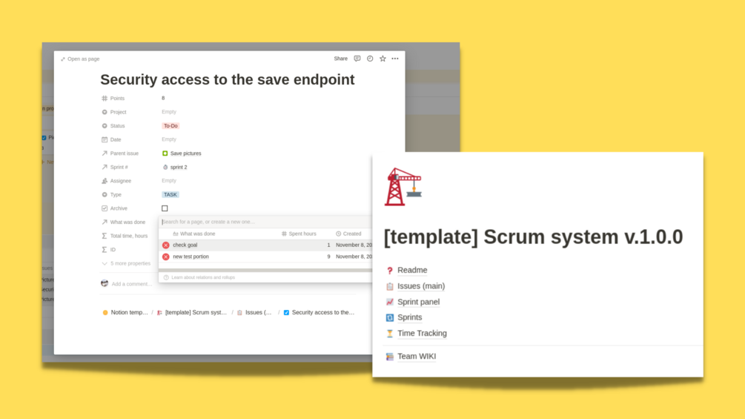Click the Parent issue relation arrow icon
This screenshot has height=419, width=745.
[105, 154]
